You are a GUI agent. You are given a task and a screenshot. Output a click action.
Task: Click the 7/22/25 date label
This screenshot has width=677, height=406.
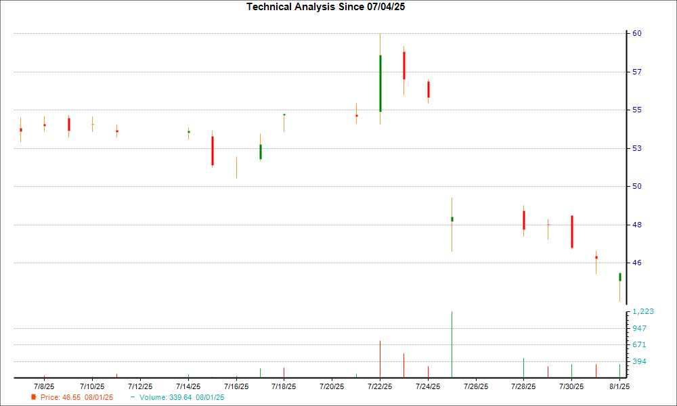(380, 386)
